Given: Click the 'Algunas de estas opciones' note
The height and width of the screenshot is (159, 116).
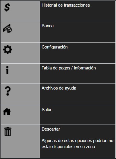Looking at the screenshot, I should pyautogui.click(x=78, y=144).
